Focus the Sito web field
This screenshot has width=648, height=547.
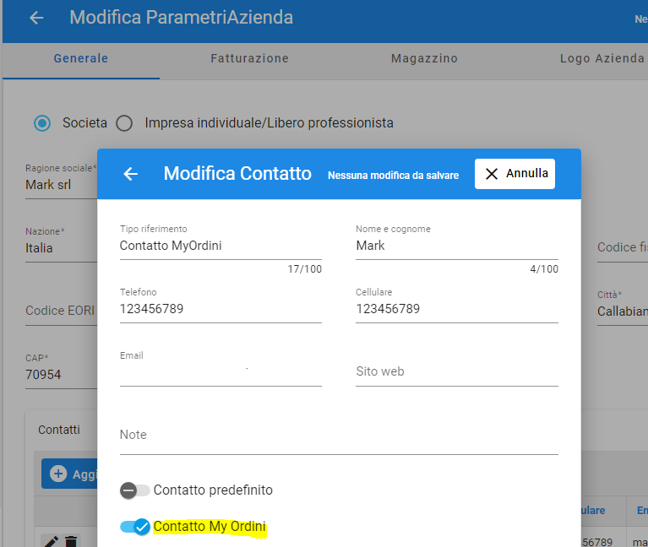(457, 371)
